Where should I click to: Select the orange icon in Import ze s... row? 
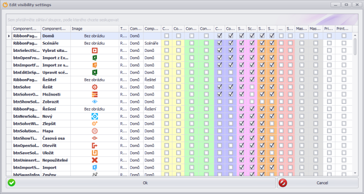pos(95,65)
